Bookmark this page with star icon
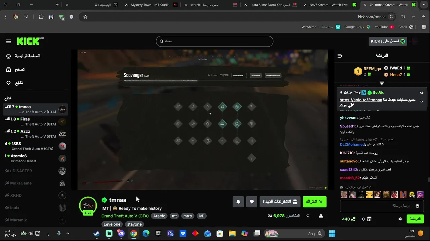430x241 pixels. tap(85, 17)
